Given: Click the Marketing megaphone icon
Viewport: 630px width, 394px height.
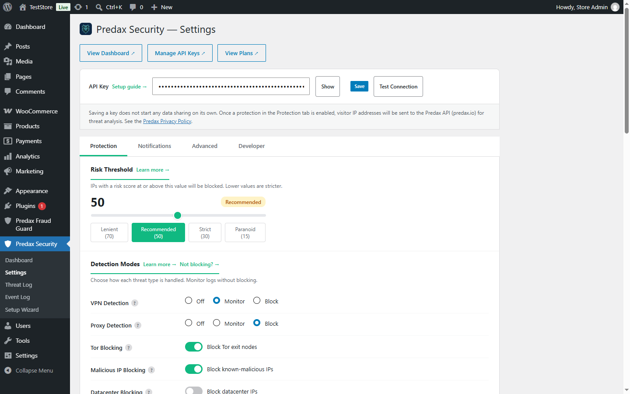Looking at the screenshot, I should click(8, 171).
